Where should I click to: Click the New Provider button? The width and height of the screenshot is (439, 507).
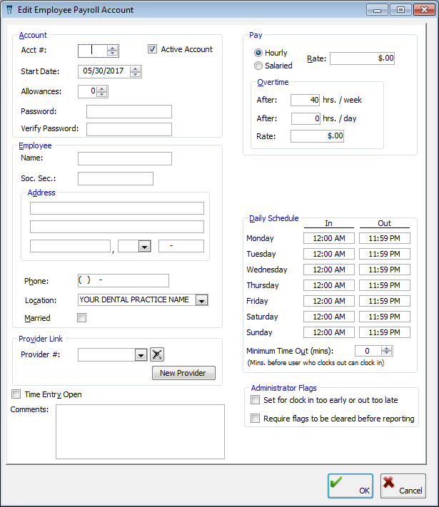pyautogui.click(x=183, y=373)
